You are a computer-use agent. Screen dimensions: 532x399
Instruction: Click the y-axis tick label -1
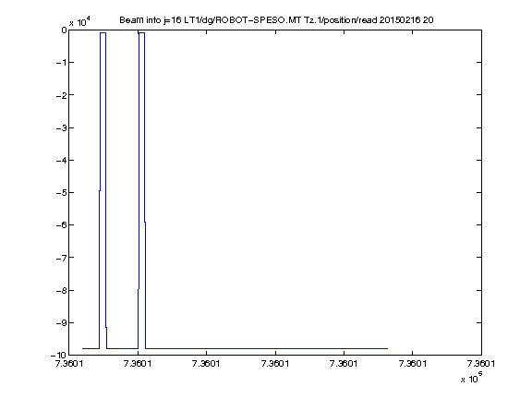(x=61, y=63)
